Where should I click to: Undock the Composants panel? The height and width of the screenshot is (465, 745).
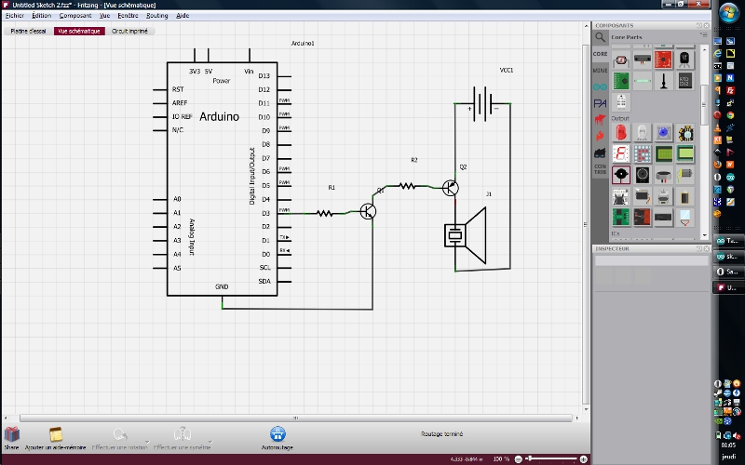point(699,25)
